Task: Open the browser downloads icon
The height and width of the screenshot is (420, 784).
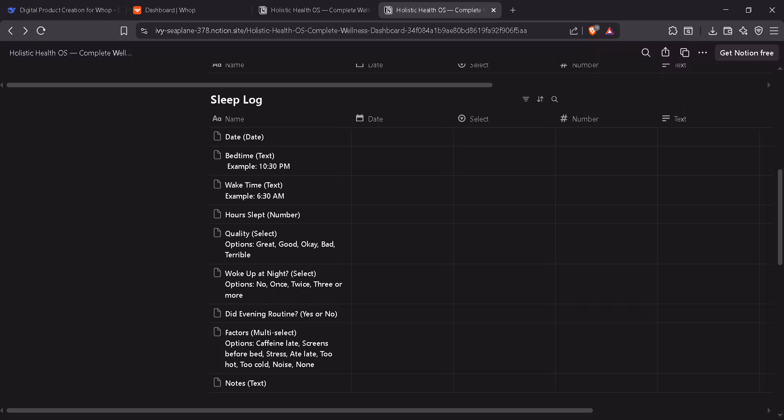Action: click(713, 31)
